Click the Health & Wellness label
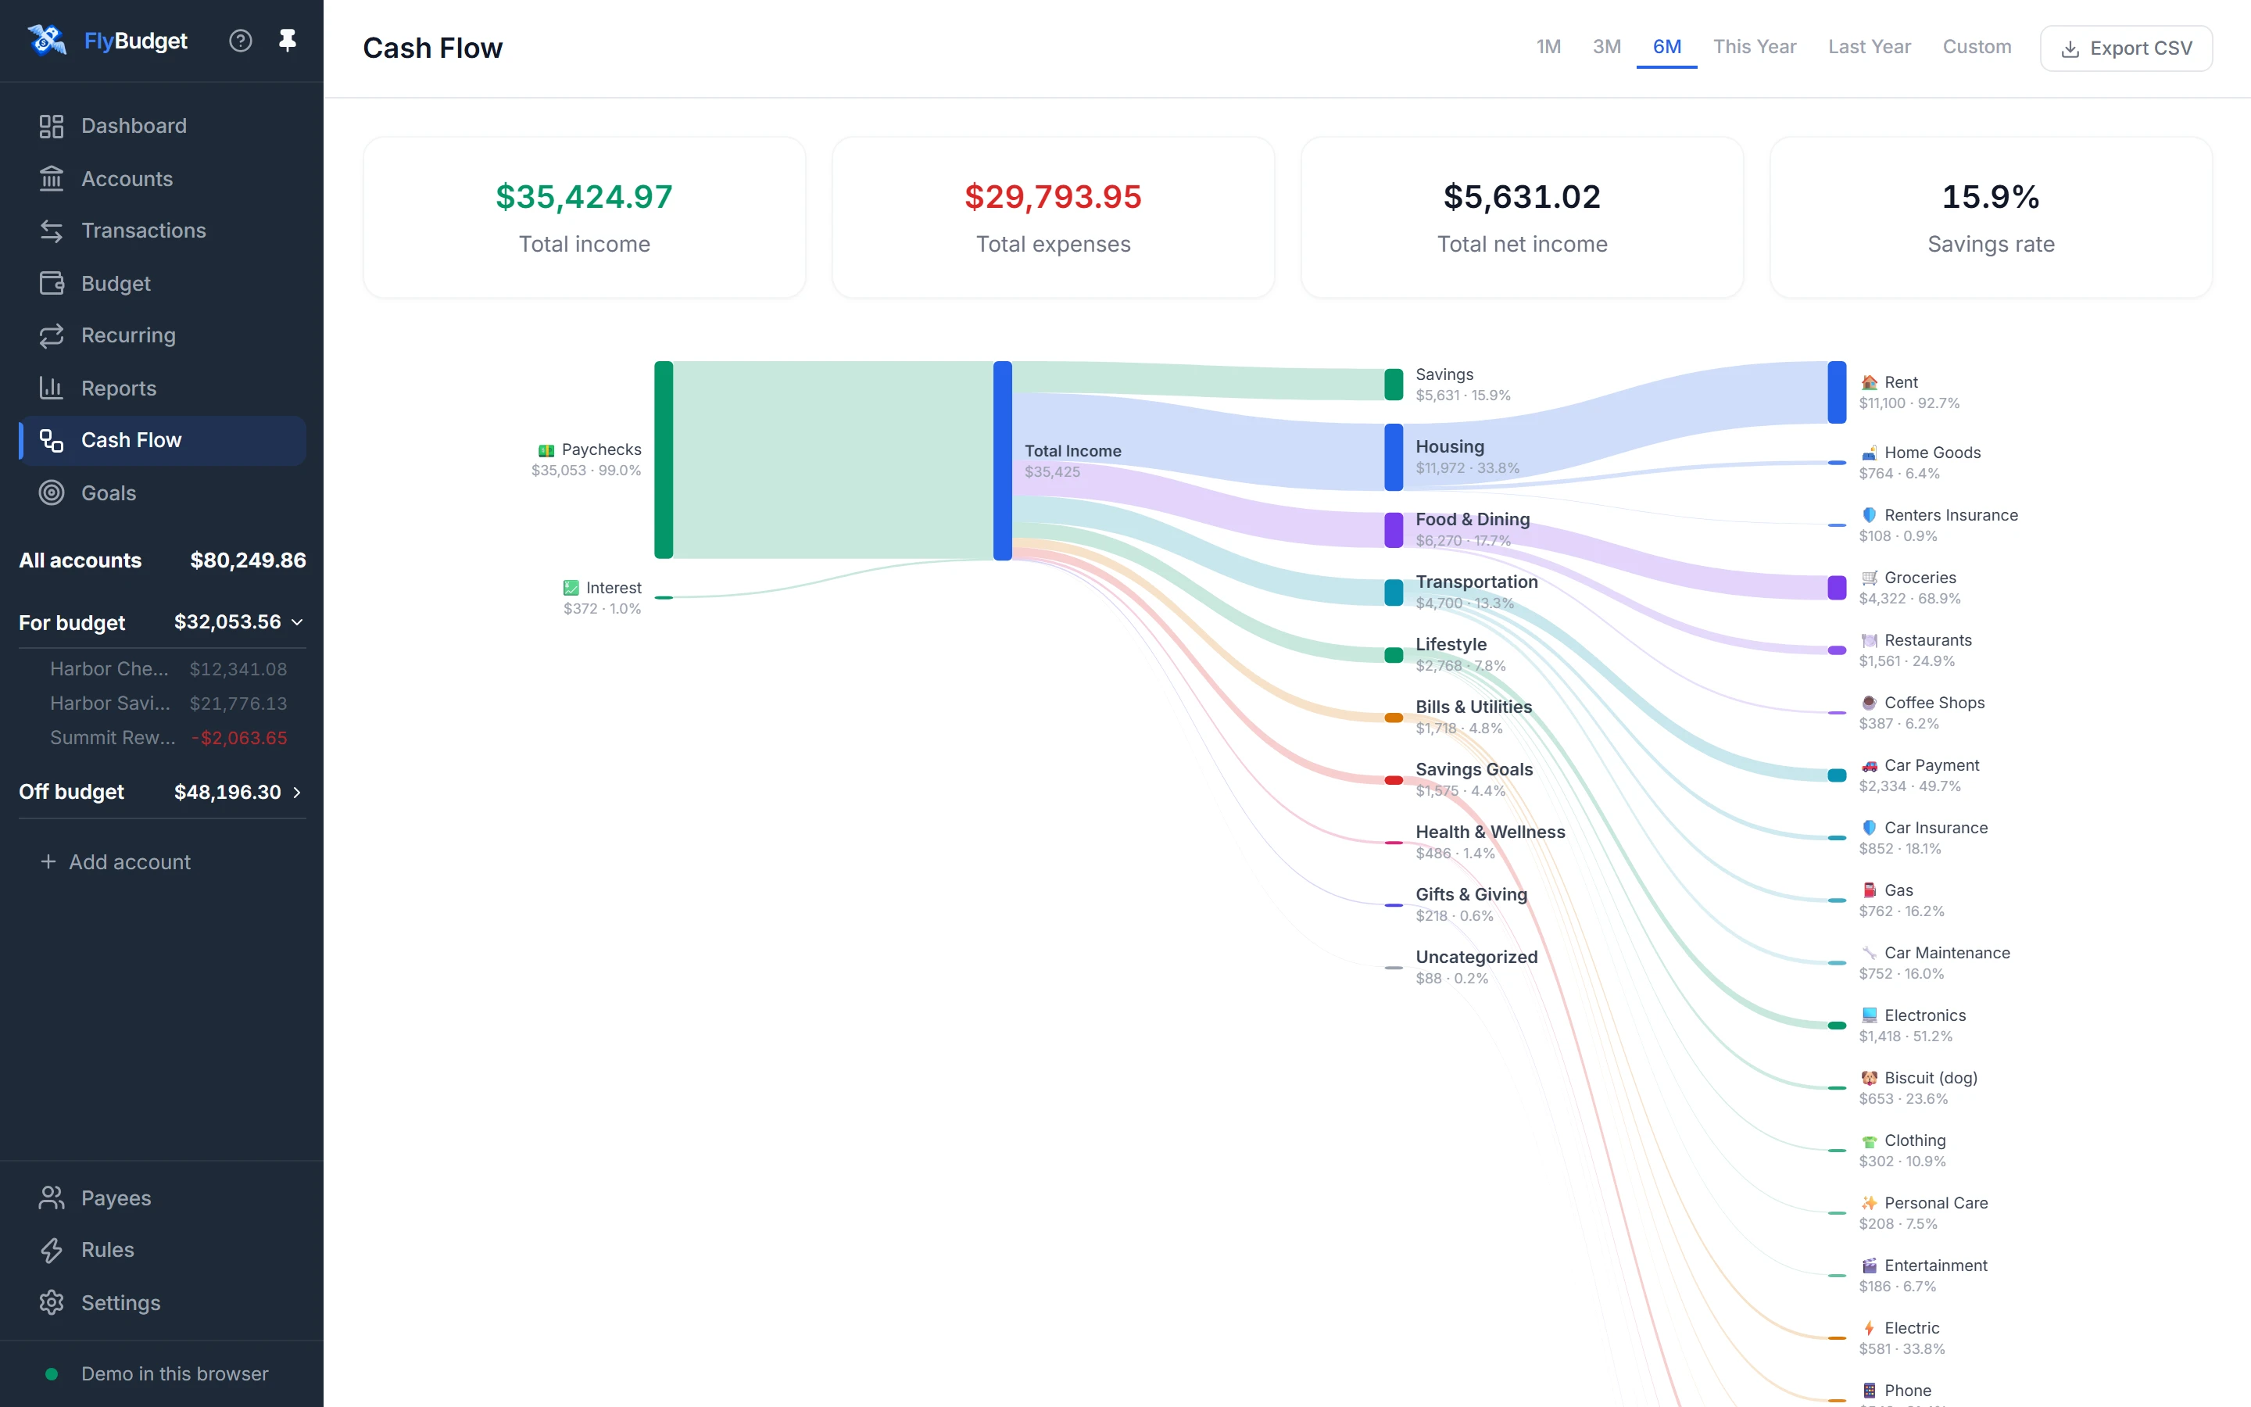Viewport: 2251px width, 1407px height. [x=1491, y=831]
